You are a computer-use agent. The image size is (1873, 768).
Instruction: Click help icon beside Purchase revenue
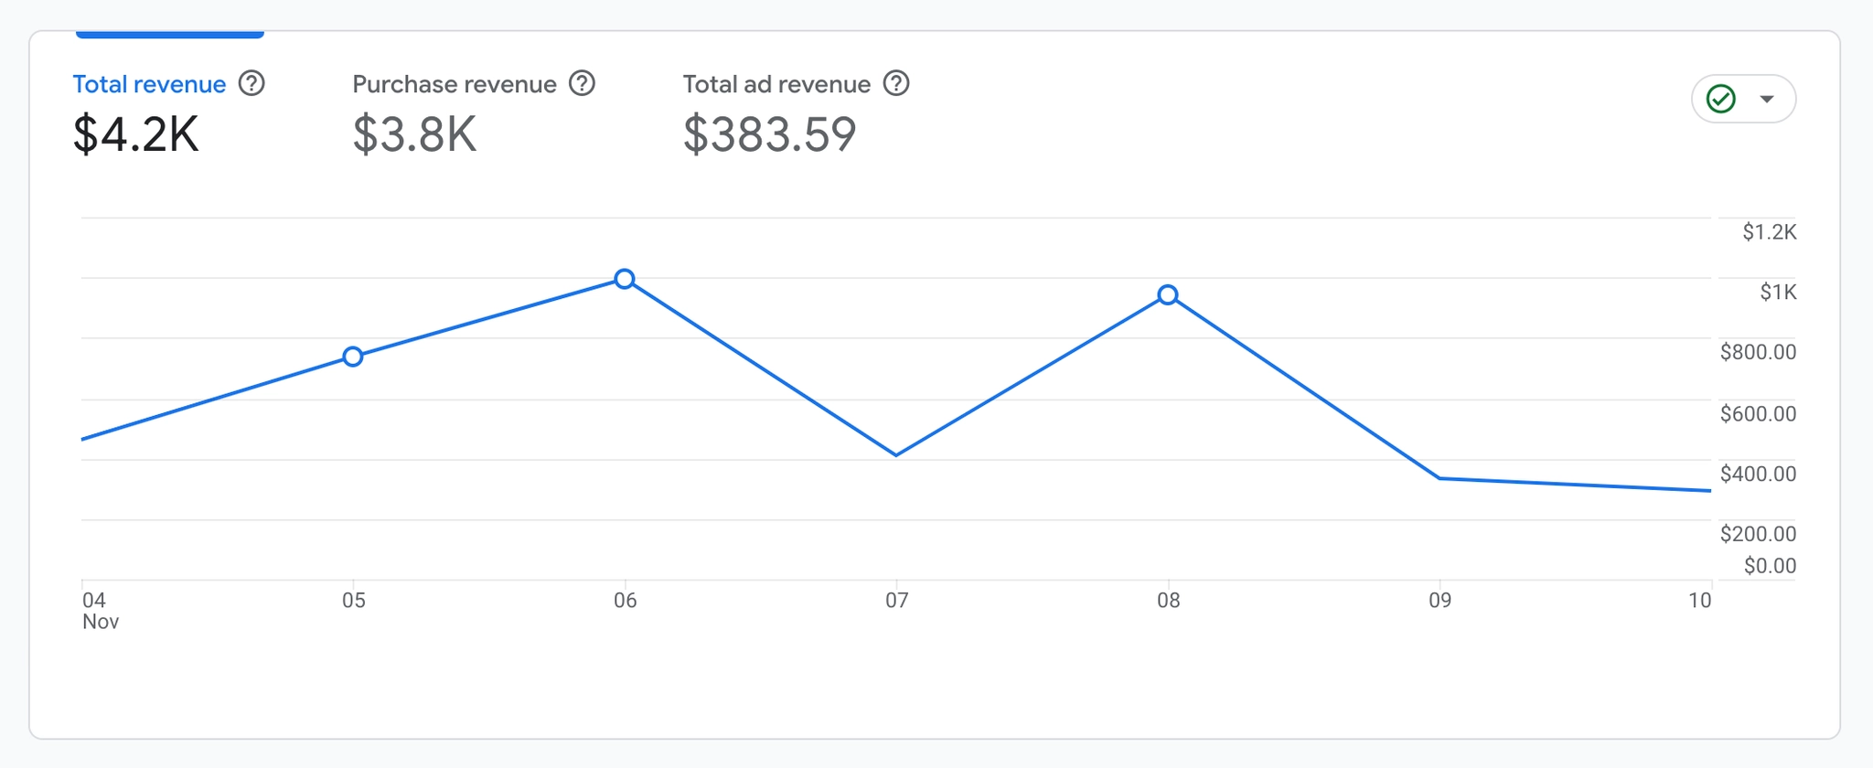(x=582, y=83)
